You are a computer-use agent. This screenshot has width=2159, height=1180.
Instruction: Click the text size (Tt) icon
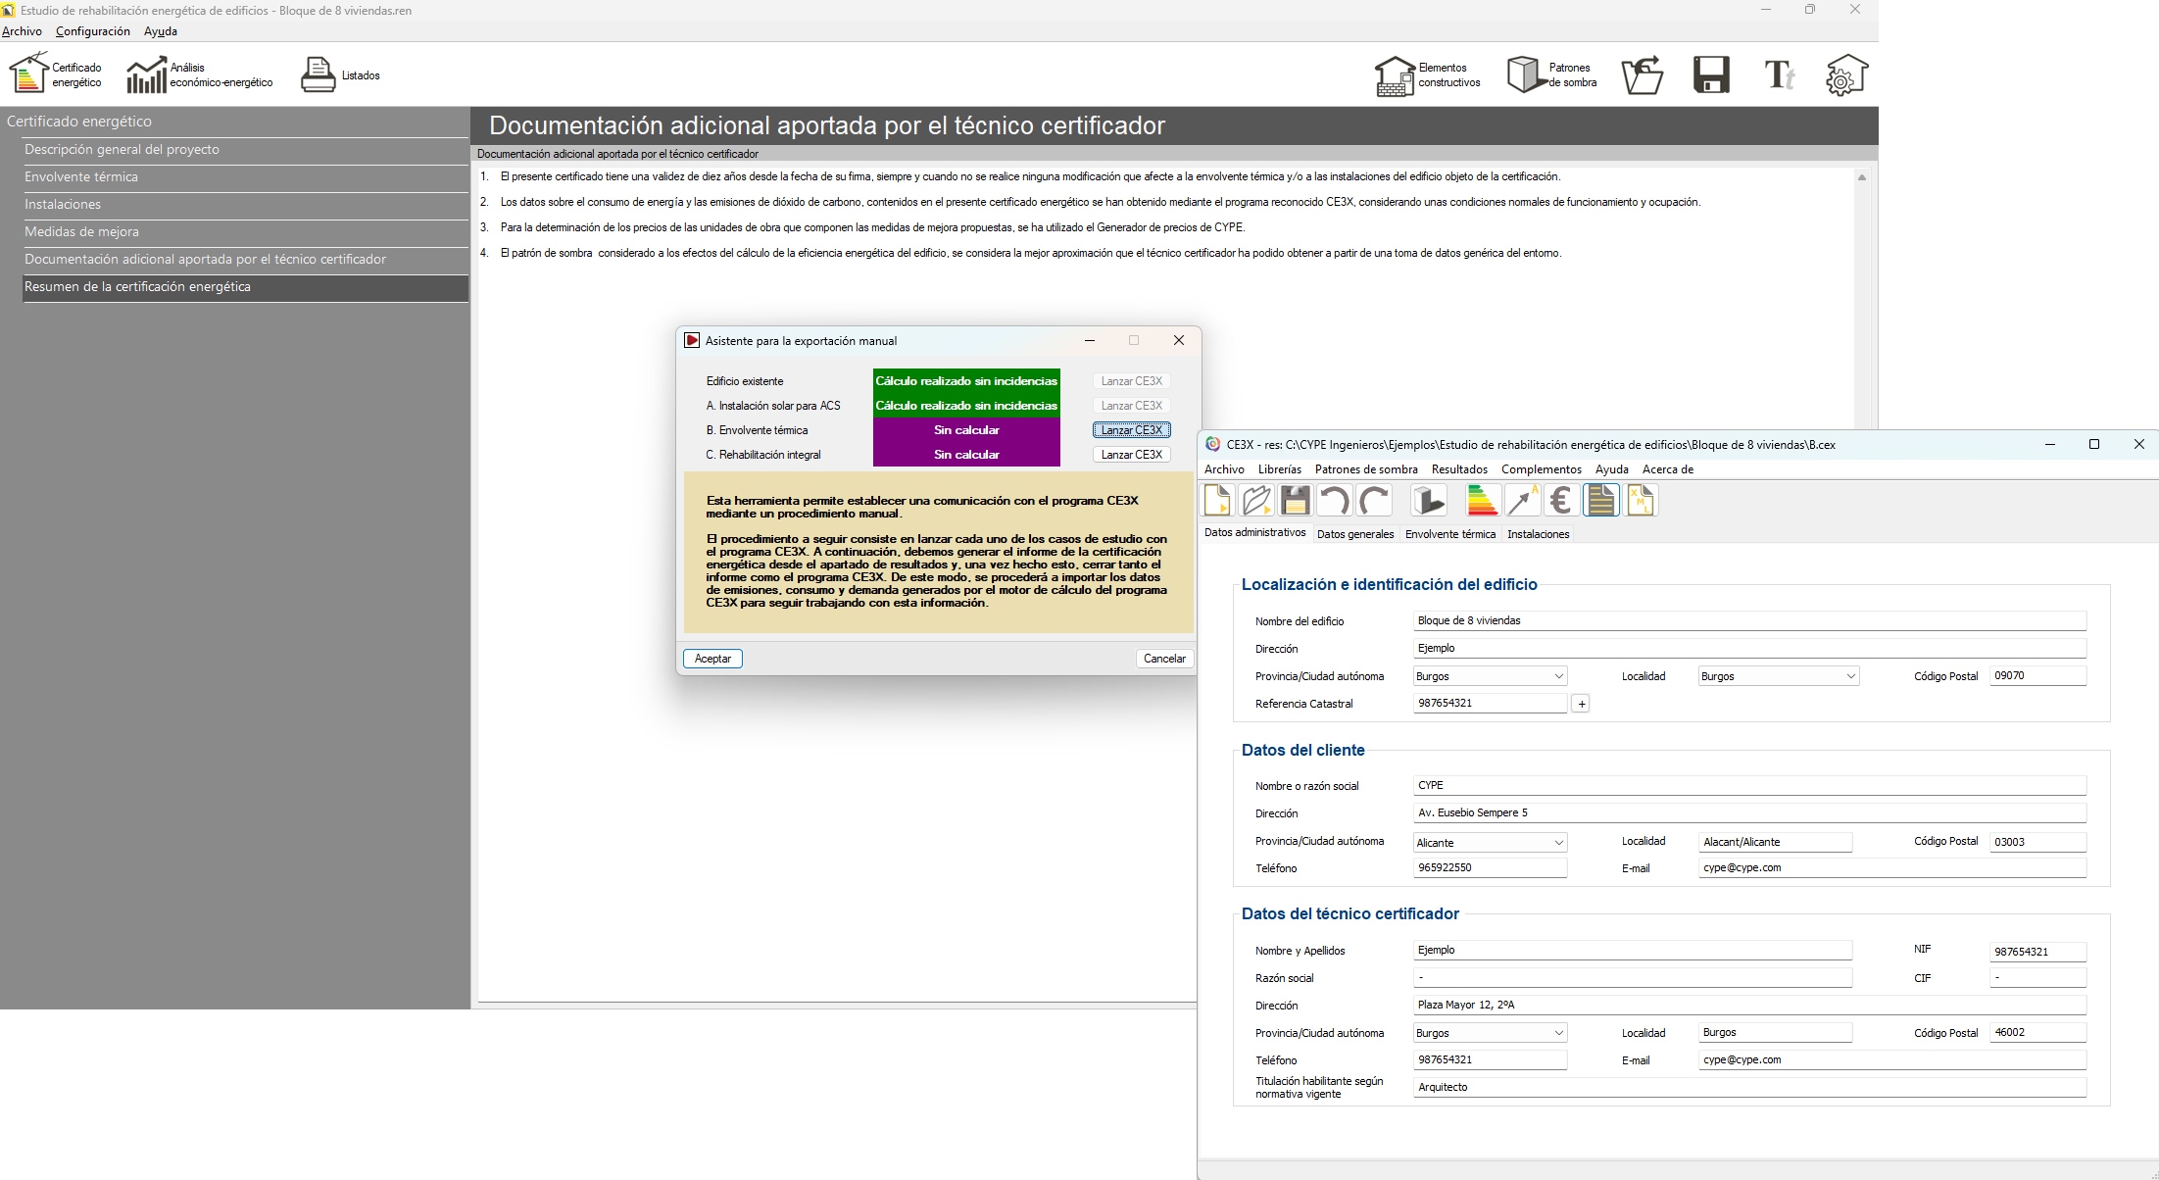tap(1779, 75)
